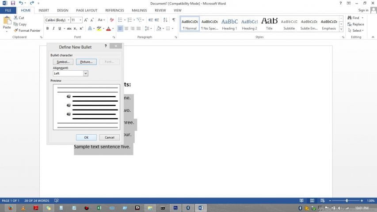Image resolution: width=377 pixels, height=212 pixels.
Task: Click the Multilevel List icon
Action: coord(139,20)
